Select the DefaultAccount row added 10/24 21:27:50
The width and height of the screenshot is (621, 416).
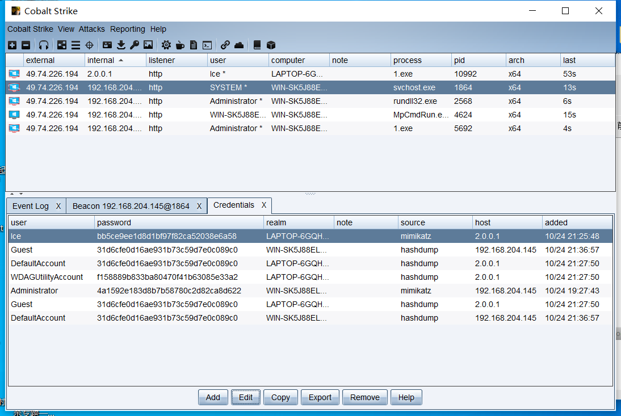(310, 263)
